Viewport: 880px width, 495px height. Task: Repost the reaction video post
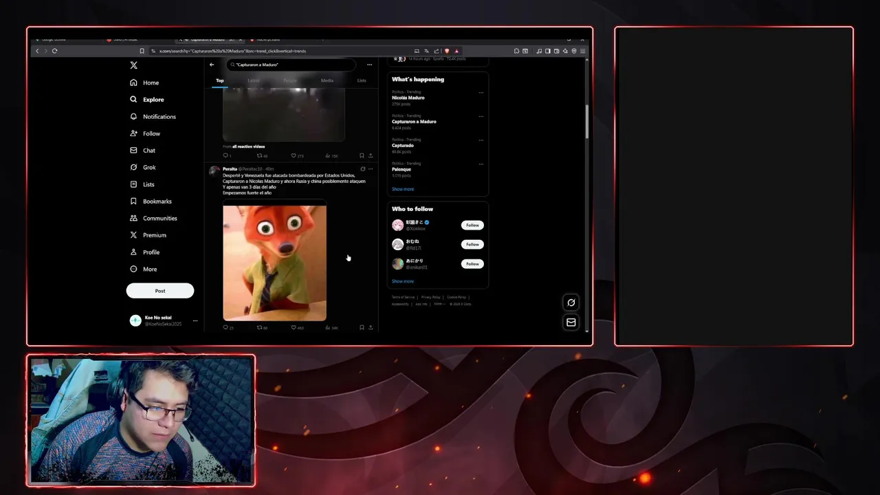(x=262, y=156)
